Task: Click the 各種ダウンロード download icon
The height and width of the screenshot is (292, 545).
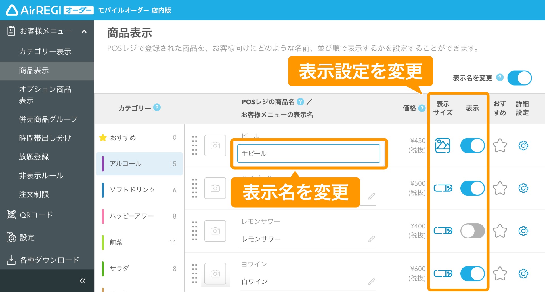Action: (x=11, y=260)
